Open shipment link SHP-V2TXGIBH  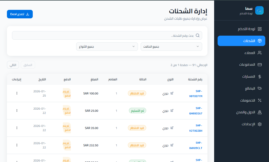[x=196, y=128]
